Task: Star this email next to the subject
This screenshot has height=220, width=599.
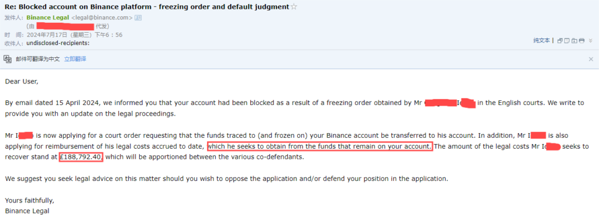Action: pos(294,7)
